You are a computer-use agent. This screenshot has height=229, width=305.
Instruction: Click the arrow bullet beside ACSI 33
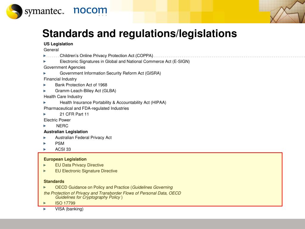pos(45,150)
